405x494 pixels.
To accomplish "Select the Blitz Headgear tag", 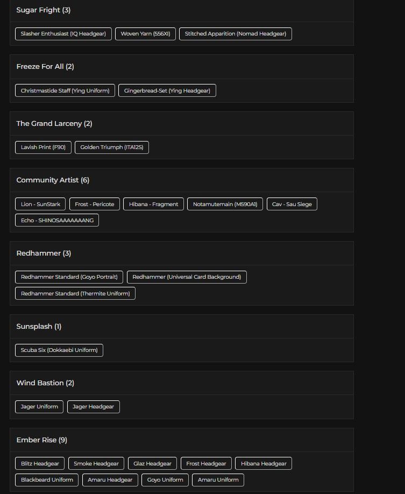I will (x=40, y=463).
